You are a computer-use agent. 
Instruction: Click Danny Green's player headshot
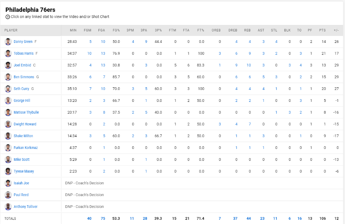pos(8,42)
